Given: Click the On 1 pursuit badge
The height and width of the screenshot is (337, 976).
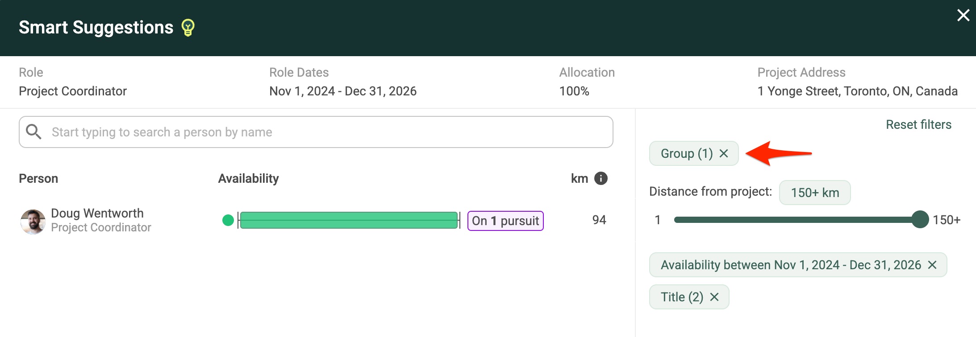Looking at the screenshot, I should tap(505, 221).
